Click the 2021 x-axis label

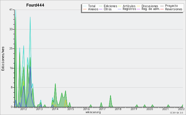click(x=165, y=109)
